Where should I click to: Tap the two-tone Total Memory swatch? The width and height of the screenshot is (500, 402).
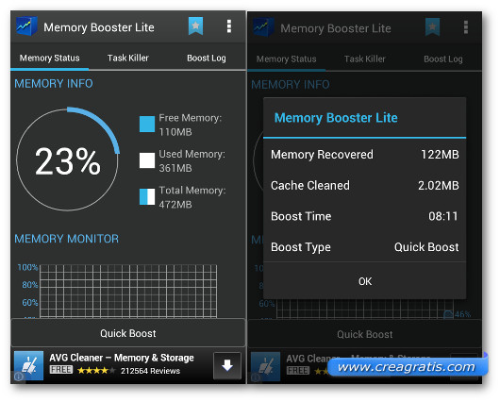pyautogui.click(x=147, y=196)
